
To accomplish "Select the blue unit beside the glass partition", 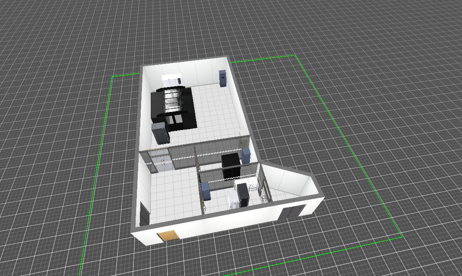I will (x=246, y=155).
